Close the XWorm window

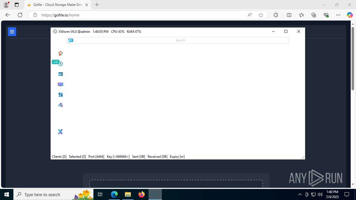click(299, 31)
